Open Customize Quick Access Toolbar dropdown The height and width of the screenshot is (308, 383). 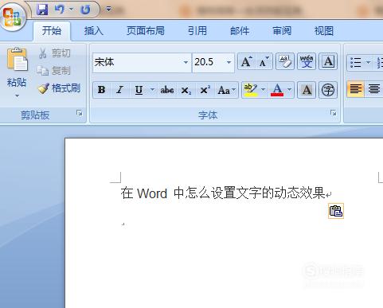coord(108,10)
